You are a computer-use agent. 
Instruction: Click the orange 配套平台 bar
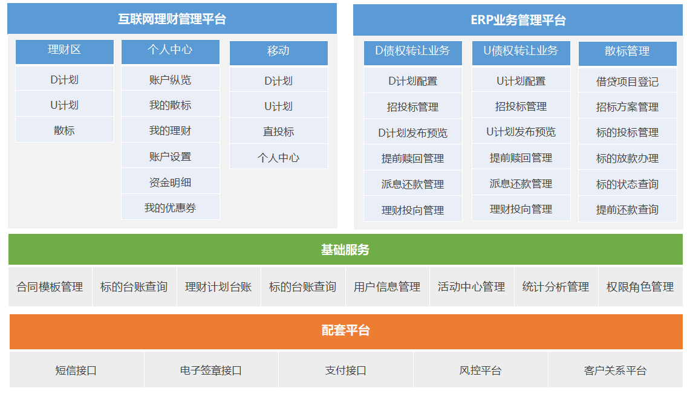click(345, 331)
